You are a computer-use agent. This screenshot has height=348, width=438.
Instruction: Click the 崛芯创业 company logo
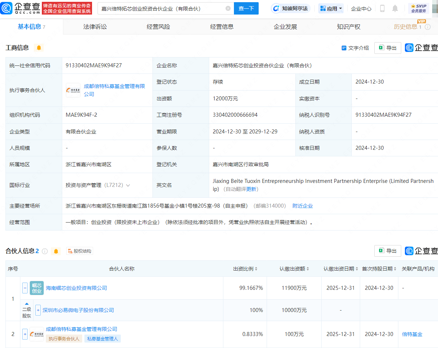click(x=37, y=288)
